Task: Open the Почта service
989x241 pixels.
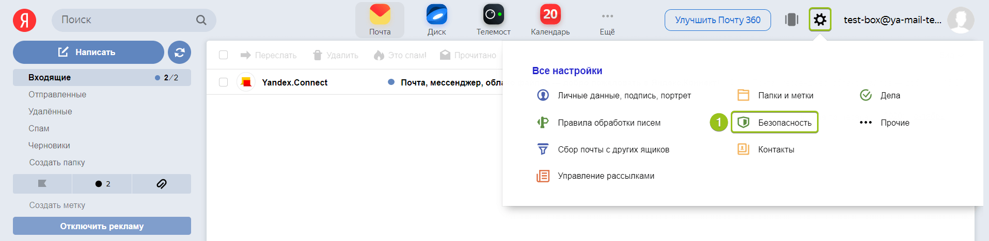Action: 380,20
